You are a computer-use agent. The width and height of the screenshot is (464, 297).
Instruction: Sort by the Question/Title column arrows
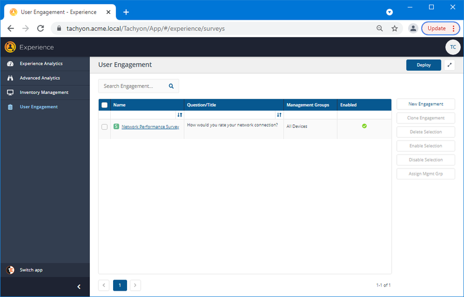coord(279,115)
